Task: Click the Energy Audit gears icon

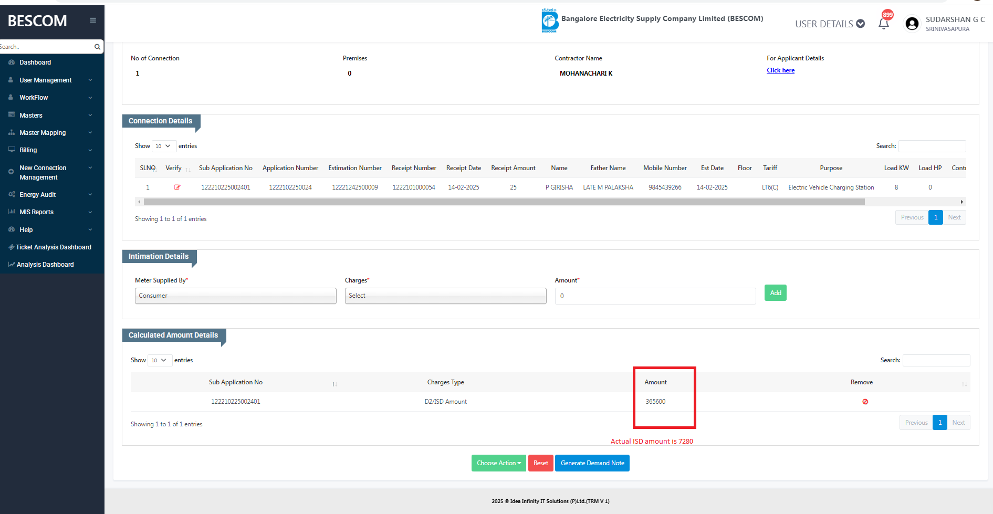Action: 12,194
